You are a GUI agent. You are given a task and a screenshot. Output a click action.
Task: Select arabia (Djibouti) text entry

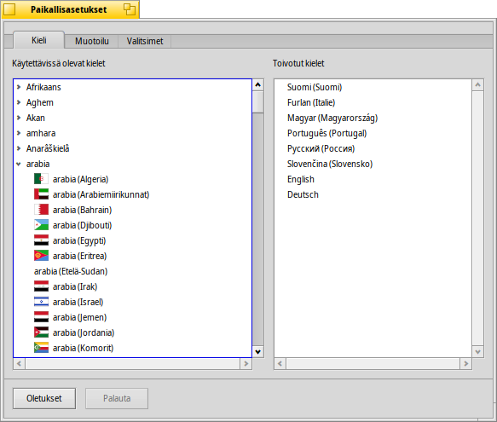tap(82, 225)
